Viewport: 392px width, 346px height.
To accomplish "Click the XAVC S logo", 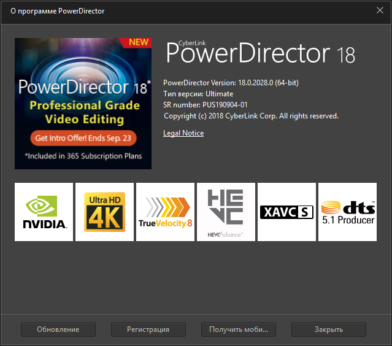I will coord(286,212).
